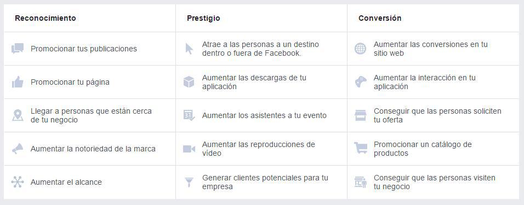Click the speech bubbles icon for promoting publications
The image size is (524, 205).
[18, 49]
